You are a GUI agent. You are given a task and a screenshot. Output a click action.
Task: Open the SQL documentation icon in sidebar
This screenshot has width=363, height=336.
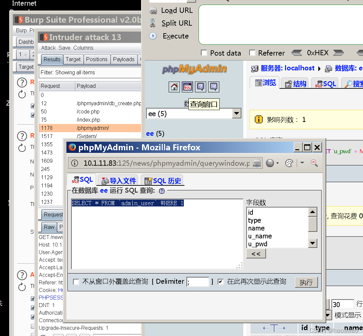tap(213, 87)
